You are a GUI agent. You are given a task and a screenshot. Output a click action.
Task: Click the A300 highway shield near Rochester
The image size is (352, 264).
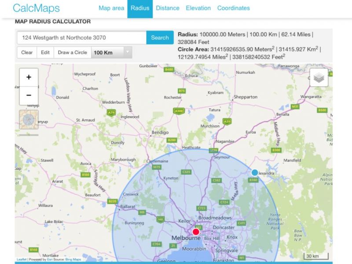click(x=179, y=111)
